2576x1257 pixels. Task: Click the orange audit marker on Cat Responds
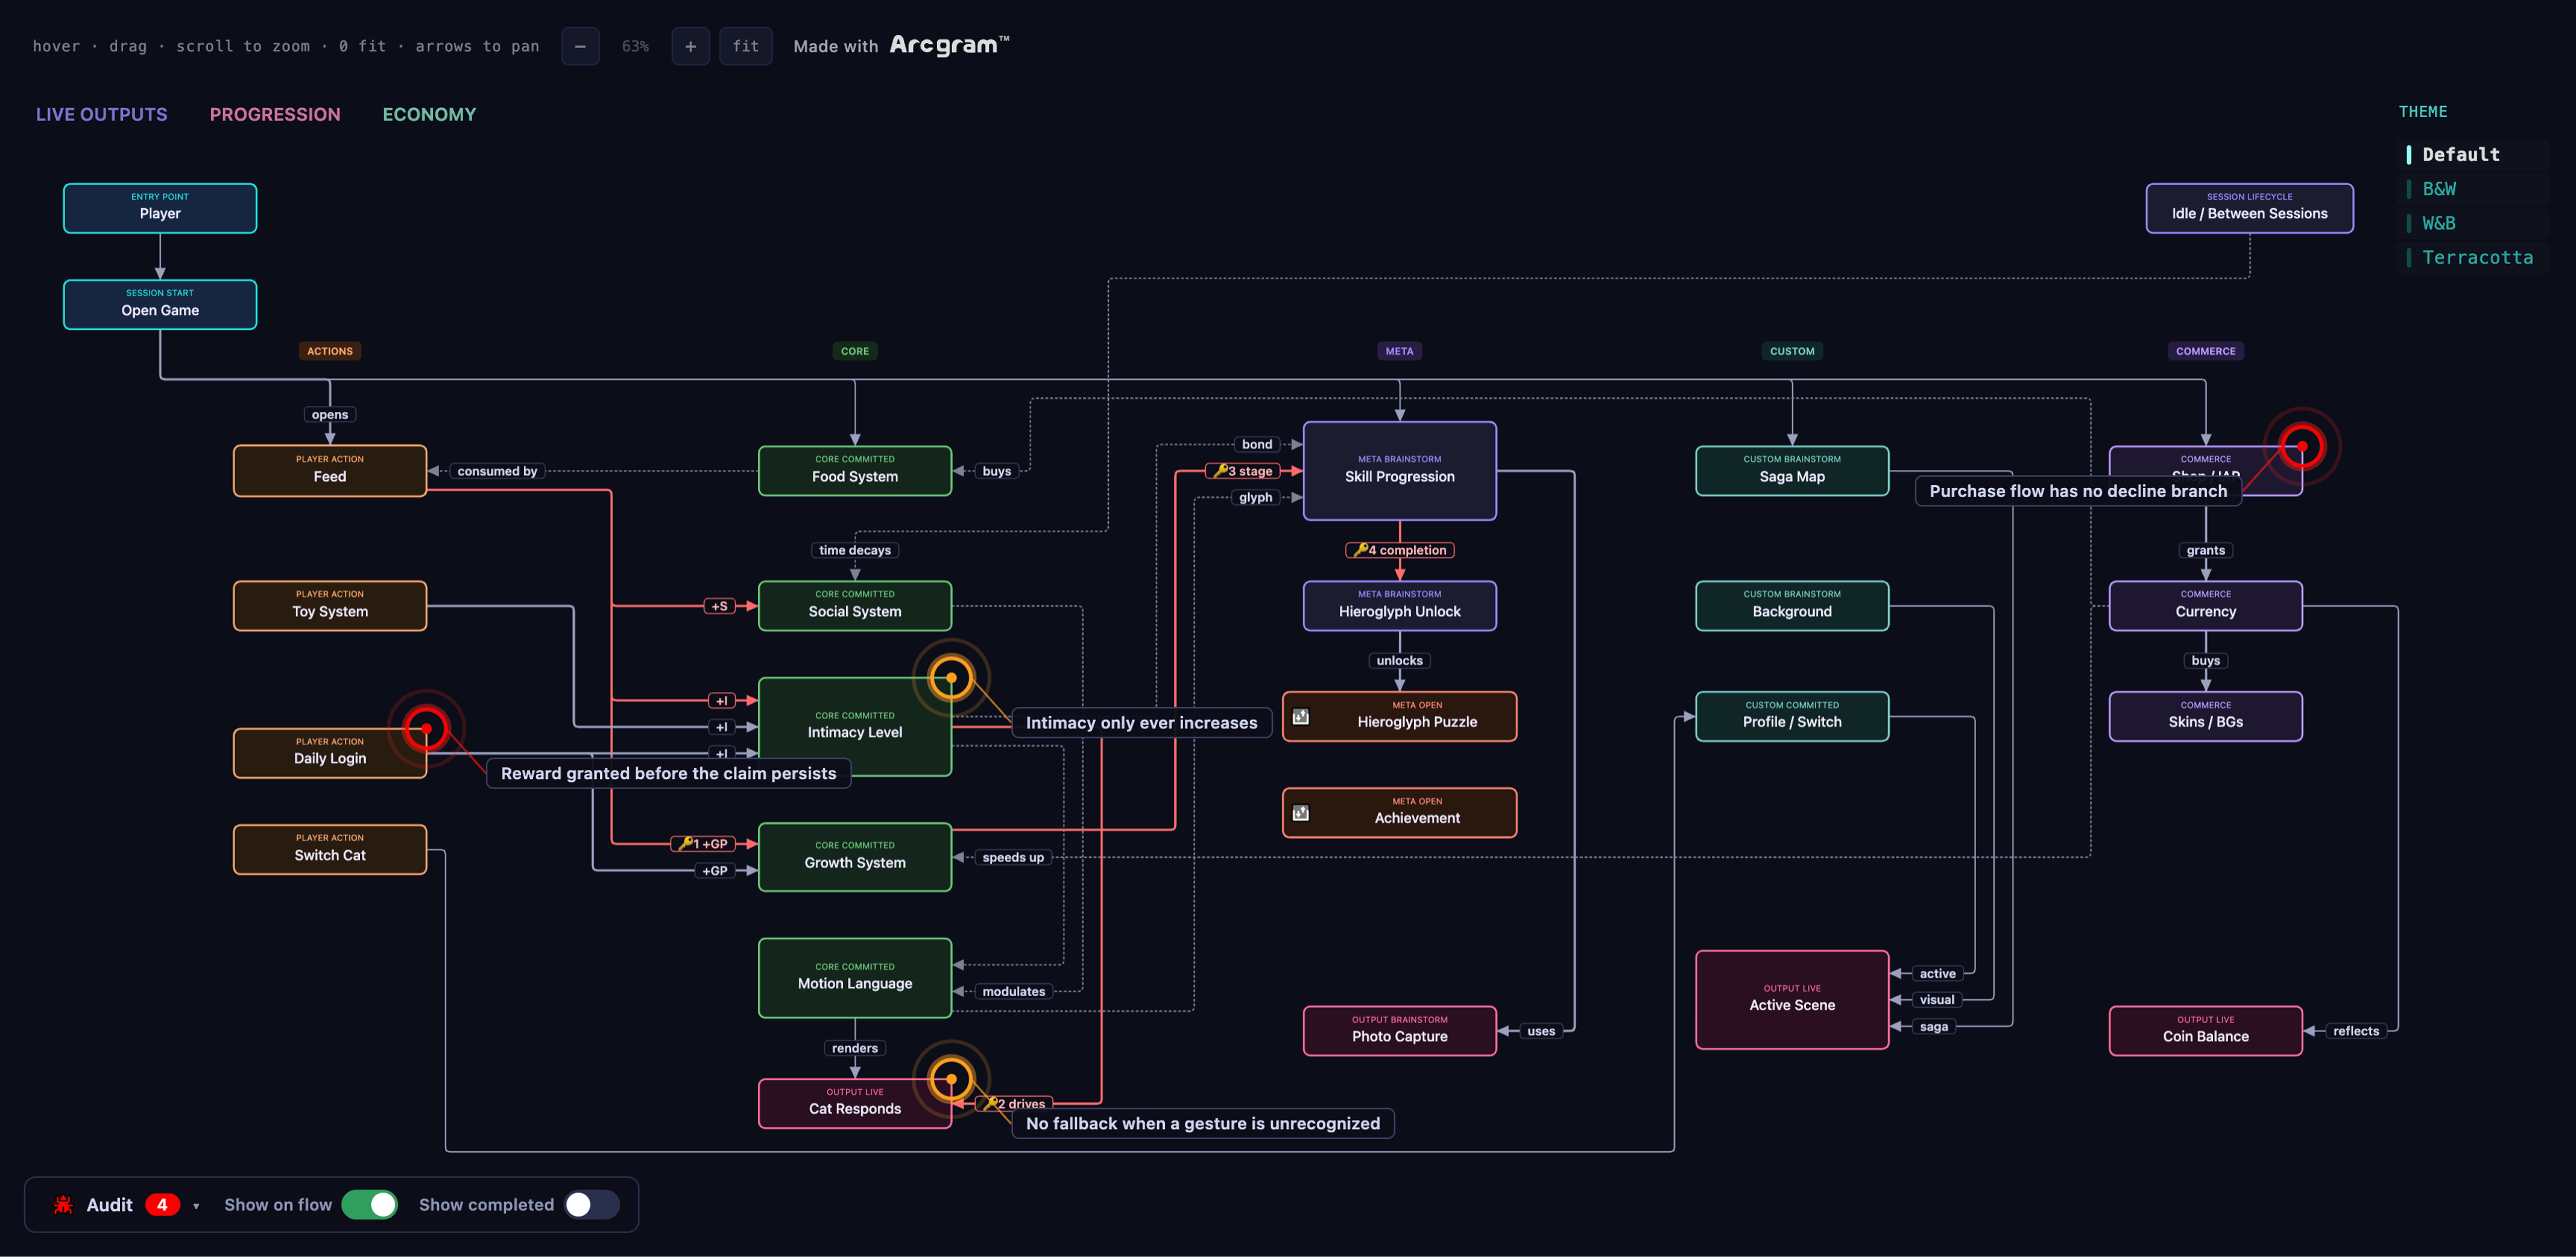tap(951, 1079)
